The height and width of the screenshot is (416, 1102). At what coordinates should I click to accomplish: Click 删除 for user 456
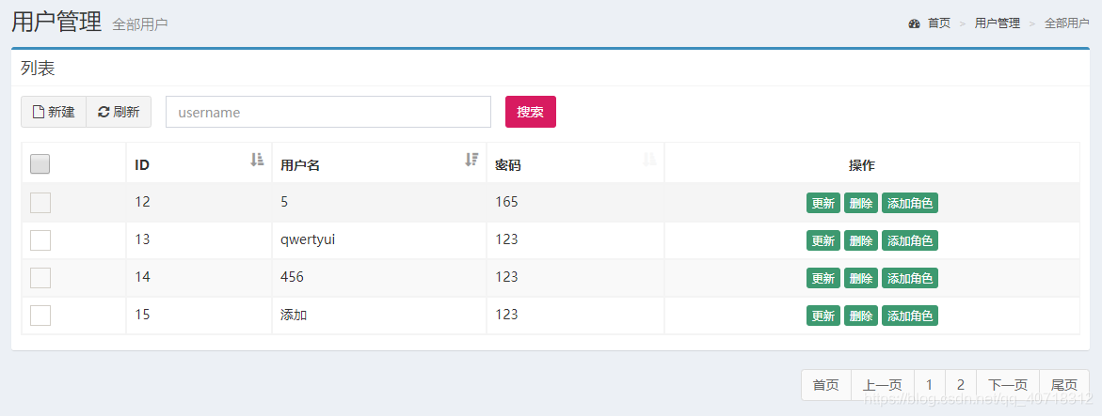click(861, 278)
